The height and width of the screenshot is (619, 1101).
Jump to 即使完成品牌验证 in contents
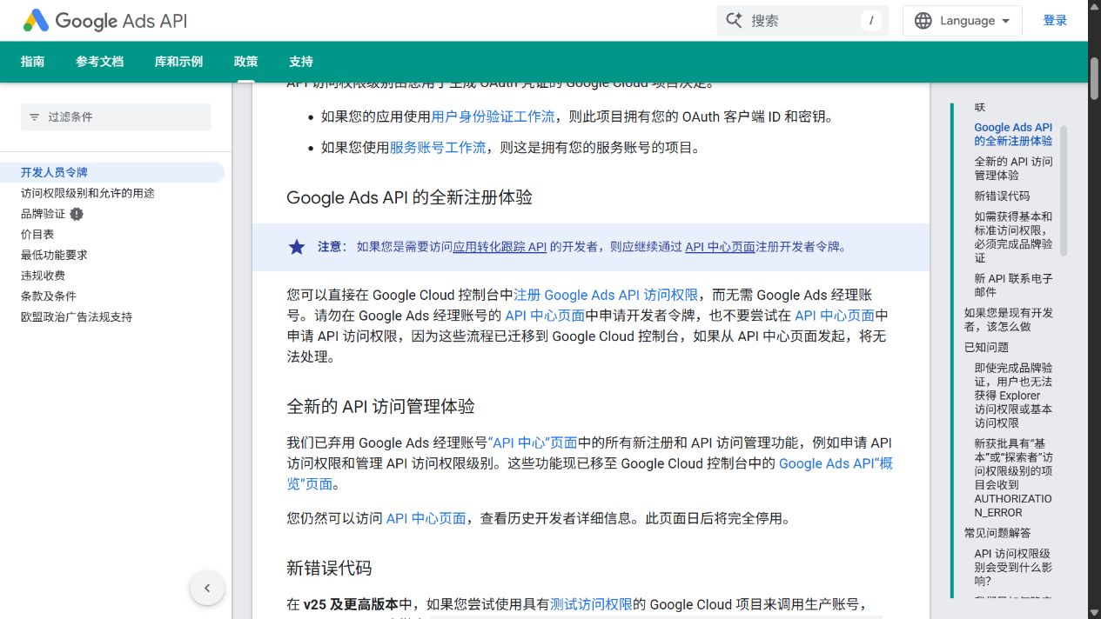tap(1013, 396)
